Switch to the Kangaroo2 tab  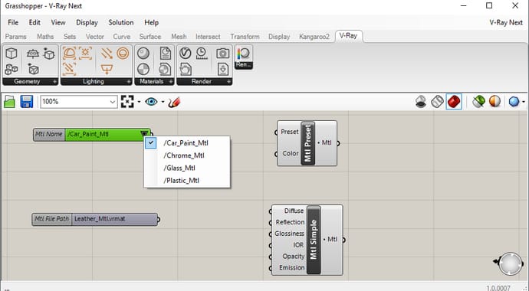pos(314,37)
